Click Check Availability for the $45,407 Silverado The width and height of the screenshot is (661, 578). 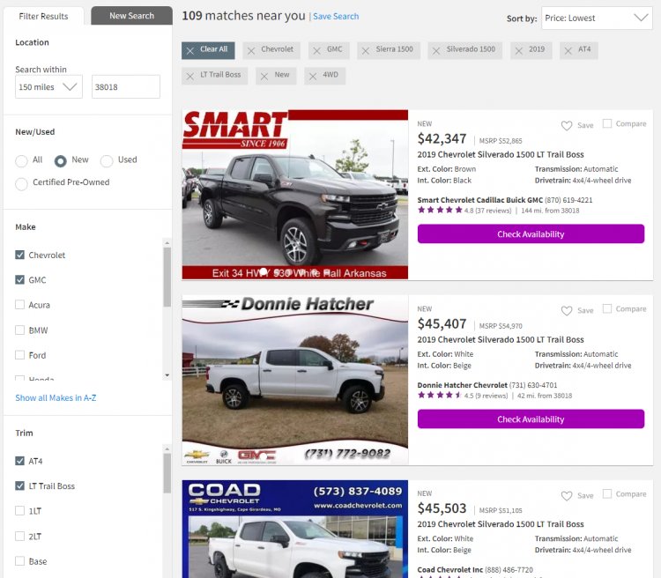[531, 419]
